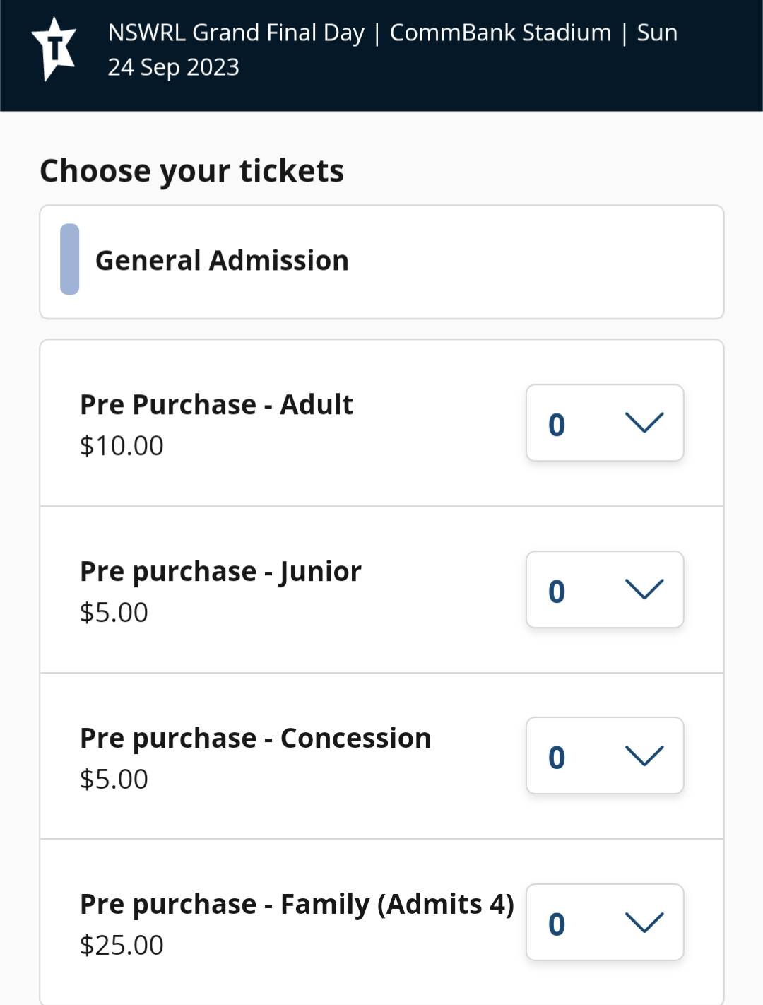Select the General Admission blue color swatch
The height and width of the screenshot is (1005, 763).
[x=69, y=259]
